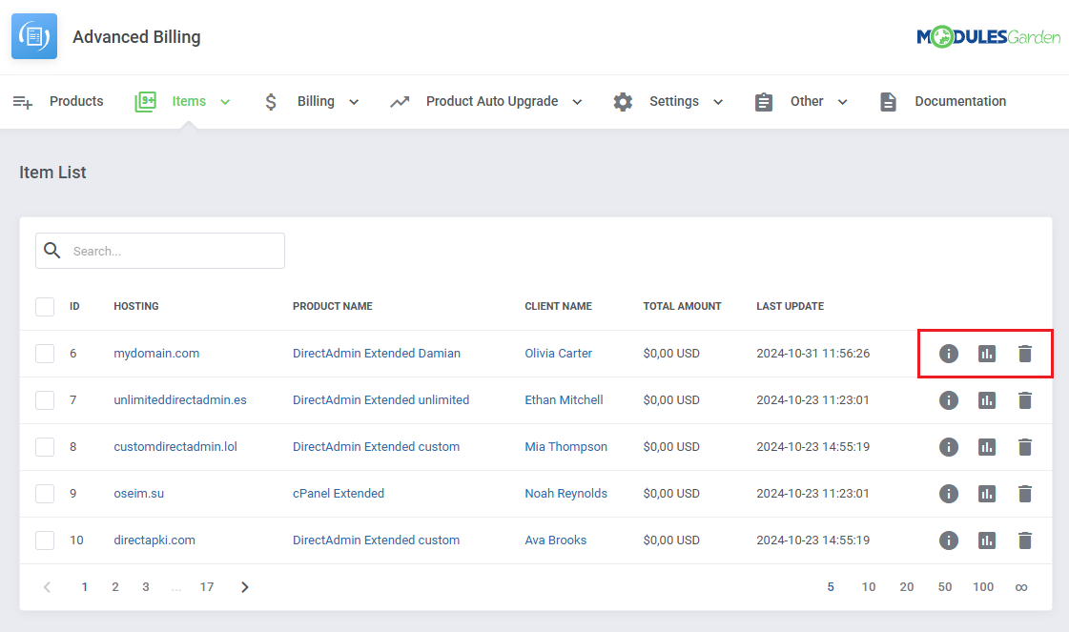Check the box for item ID 6

[x=45, y=353]
